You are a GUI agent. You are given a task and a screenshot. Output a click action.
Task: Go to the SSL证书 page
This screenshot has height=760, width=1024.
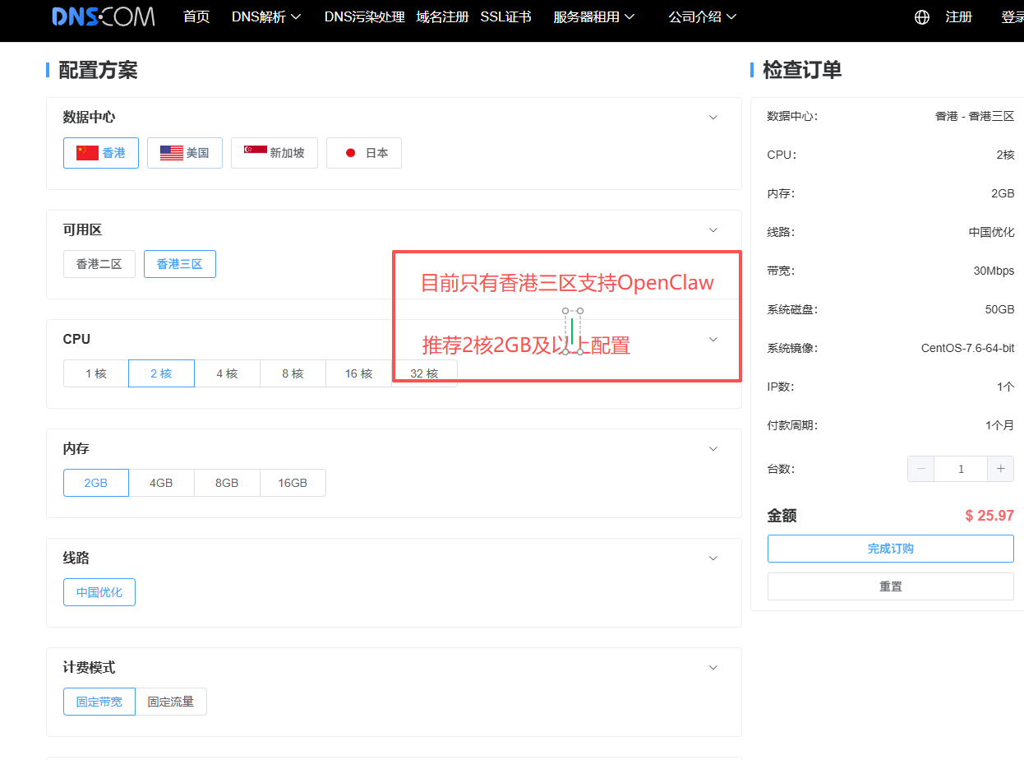coord(505,17)
